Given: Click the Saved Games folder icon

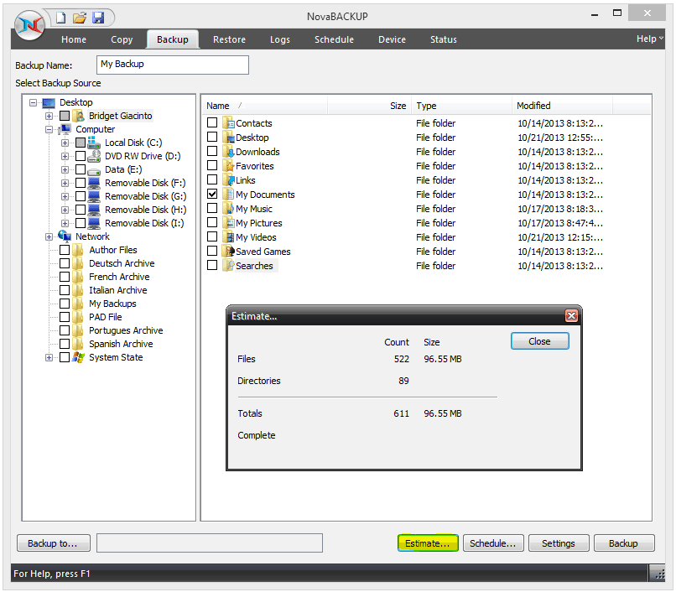Looking at the screenshot, I should point(228,252).
